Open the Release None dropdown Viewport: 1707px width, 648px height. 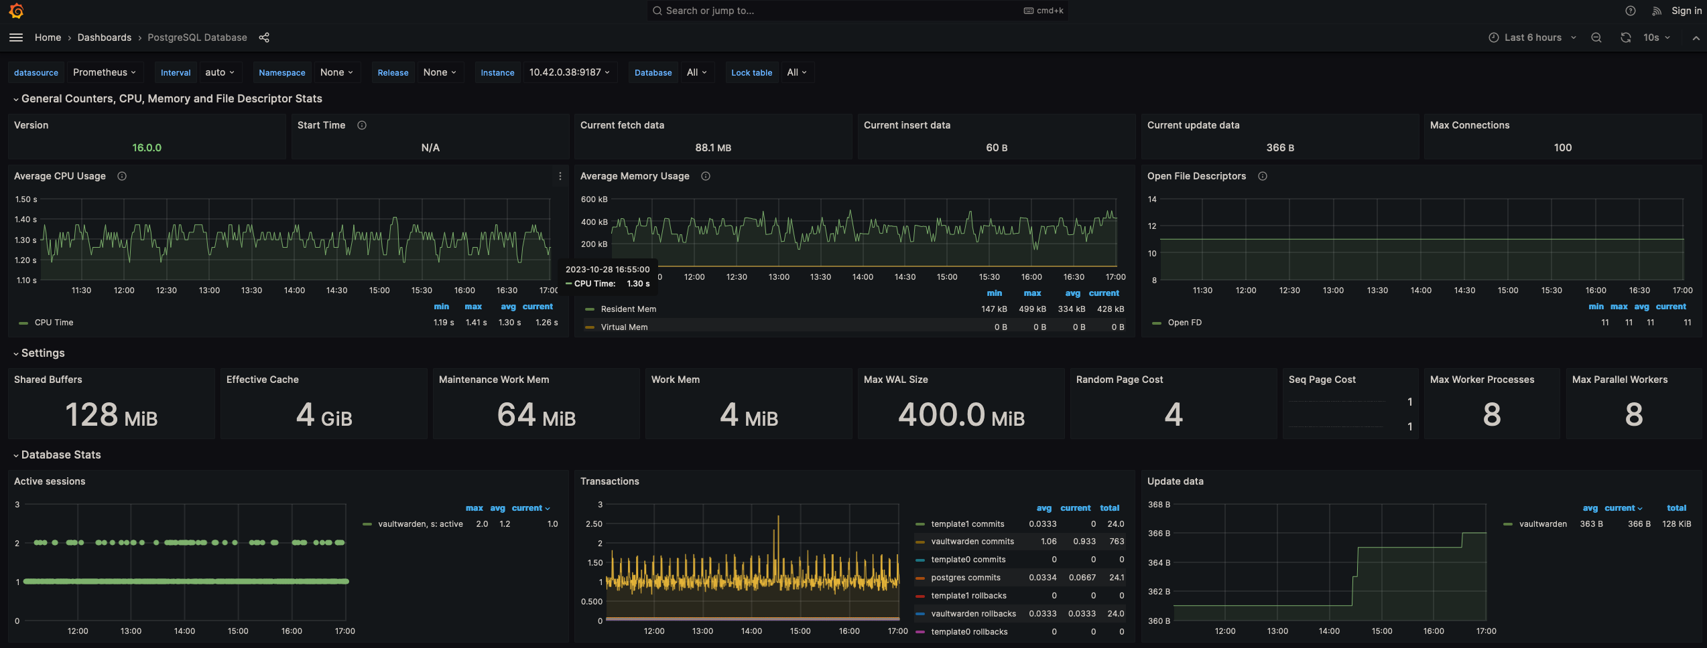click(x=440, y=72)
